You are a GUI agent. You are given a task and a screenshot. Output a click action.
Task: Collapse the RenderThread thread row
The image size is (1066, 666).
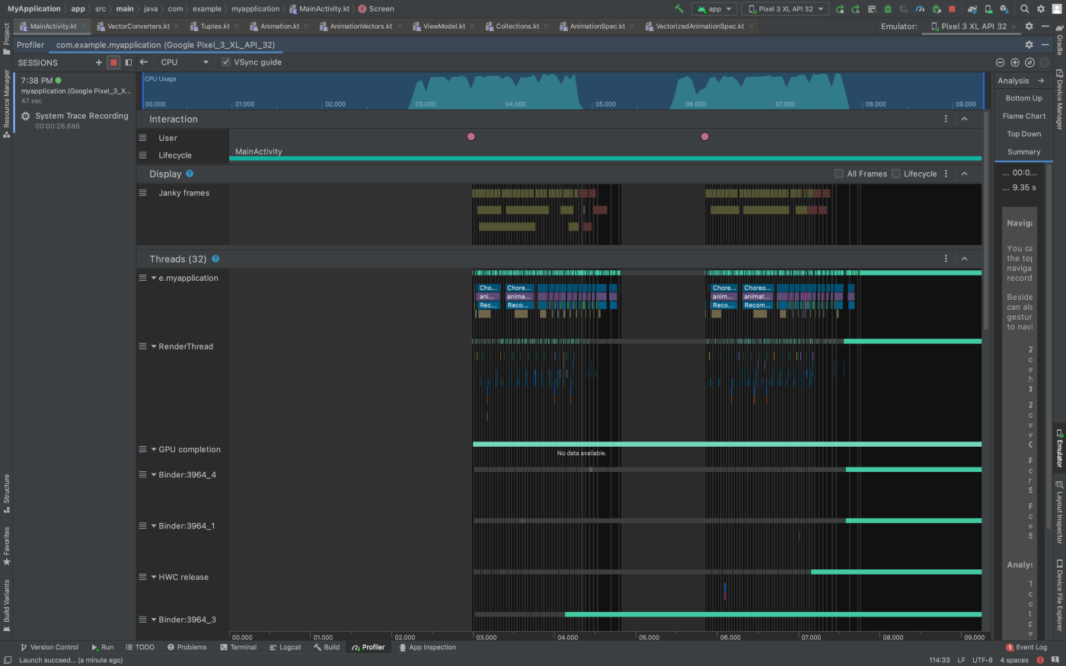point(154,346)
